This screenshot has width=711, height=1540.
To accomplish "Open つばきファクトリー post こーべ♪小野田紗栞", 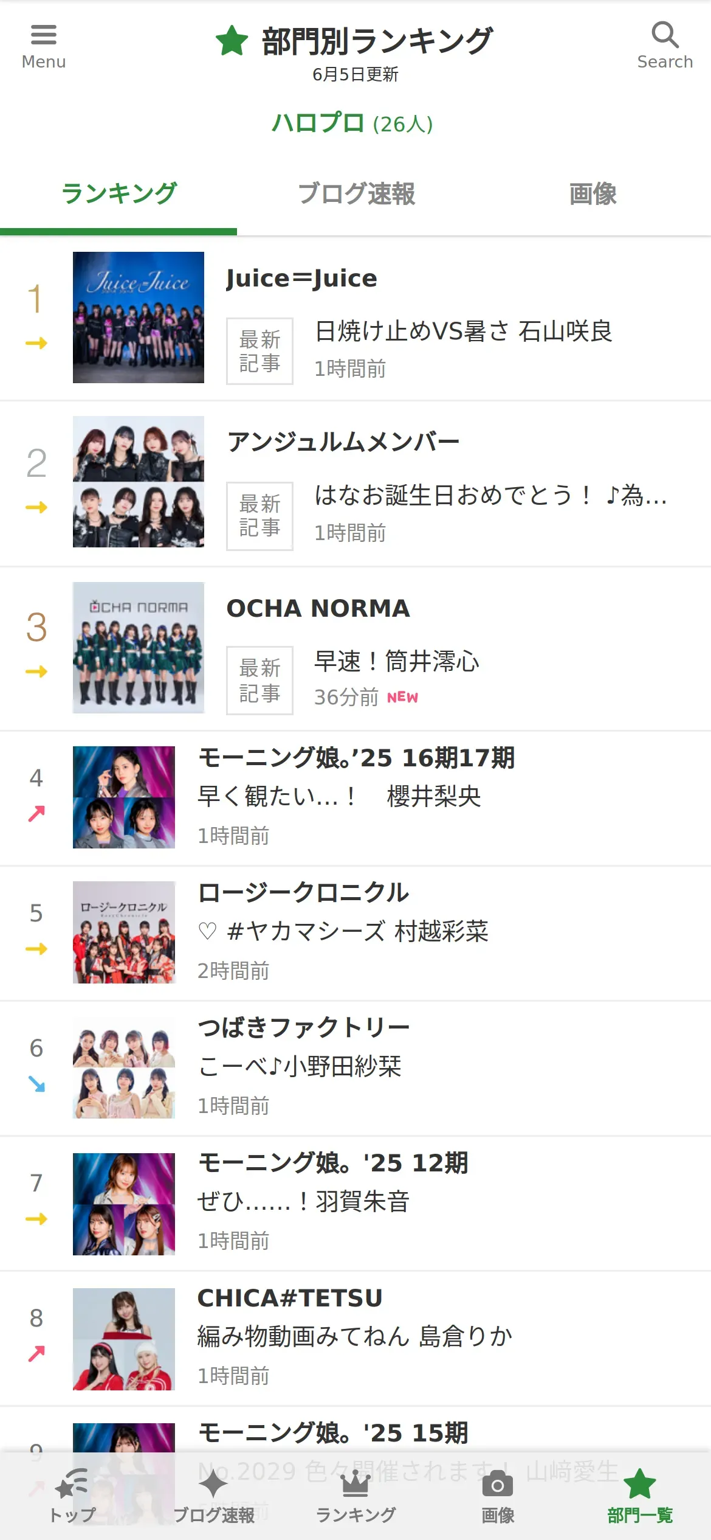I will (x=300, y=1066).
